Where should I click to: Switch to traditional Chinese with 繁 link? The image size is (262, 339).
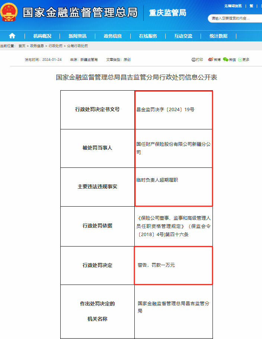point(251,6)
